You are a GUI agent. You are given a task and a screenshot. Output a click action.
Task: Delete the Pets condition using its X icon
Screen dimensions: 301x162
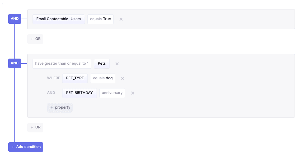pyautogui.click(x=117, y=64)
